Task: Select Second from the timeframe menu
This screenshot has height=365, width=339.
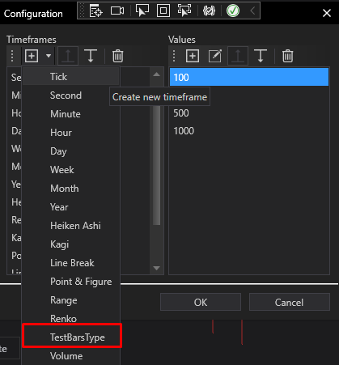Action: (x=70, y=95)
